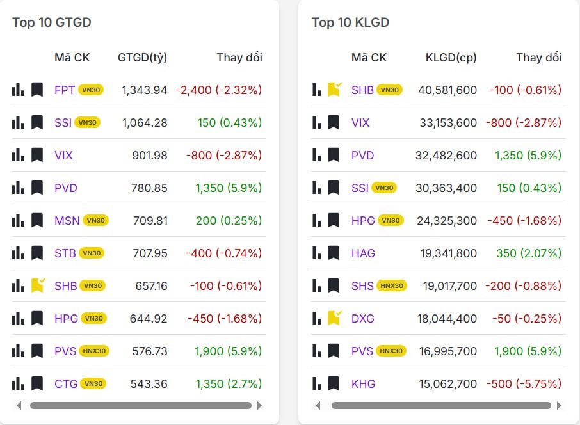580x425 pixels.
Task: Click chart icon beside CTG
Action: tap(18, 383)
